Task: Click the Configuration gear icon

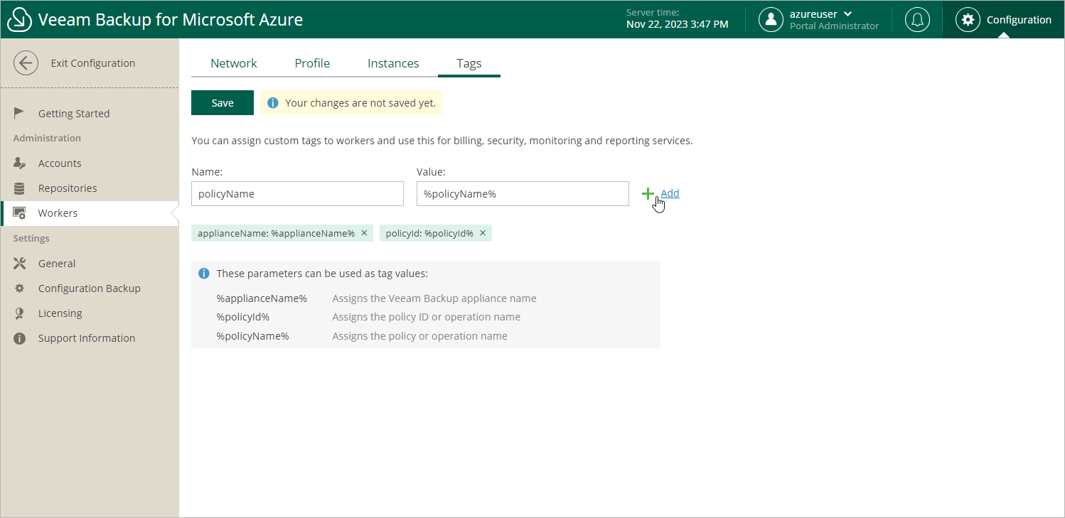Action: pos(968,20)
